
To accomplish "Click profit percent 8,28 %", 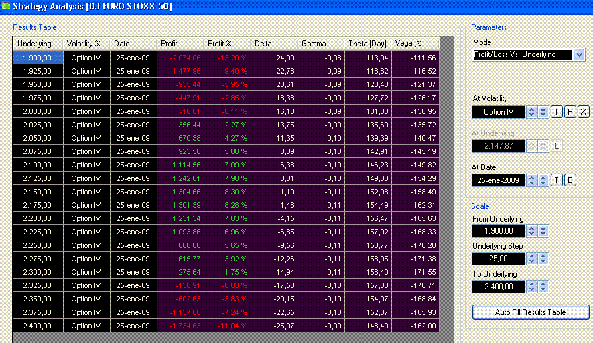I will coord(227,205).
